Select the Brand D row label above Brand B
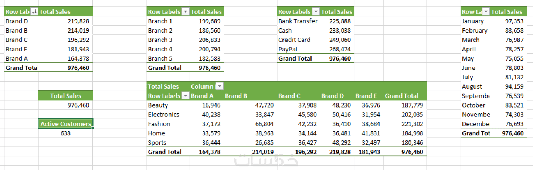Image resolution: width=533 pixels, height=170 pixels. pyautogui.click(x=17, y=21)
